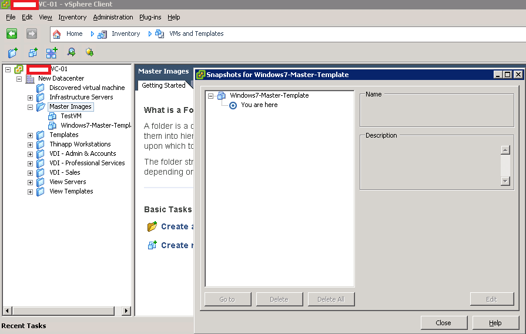Viewport: 526px width, 334px height.
Task: Select the vCenter server icon in tree
Action: point(18,69)
